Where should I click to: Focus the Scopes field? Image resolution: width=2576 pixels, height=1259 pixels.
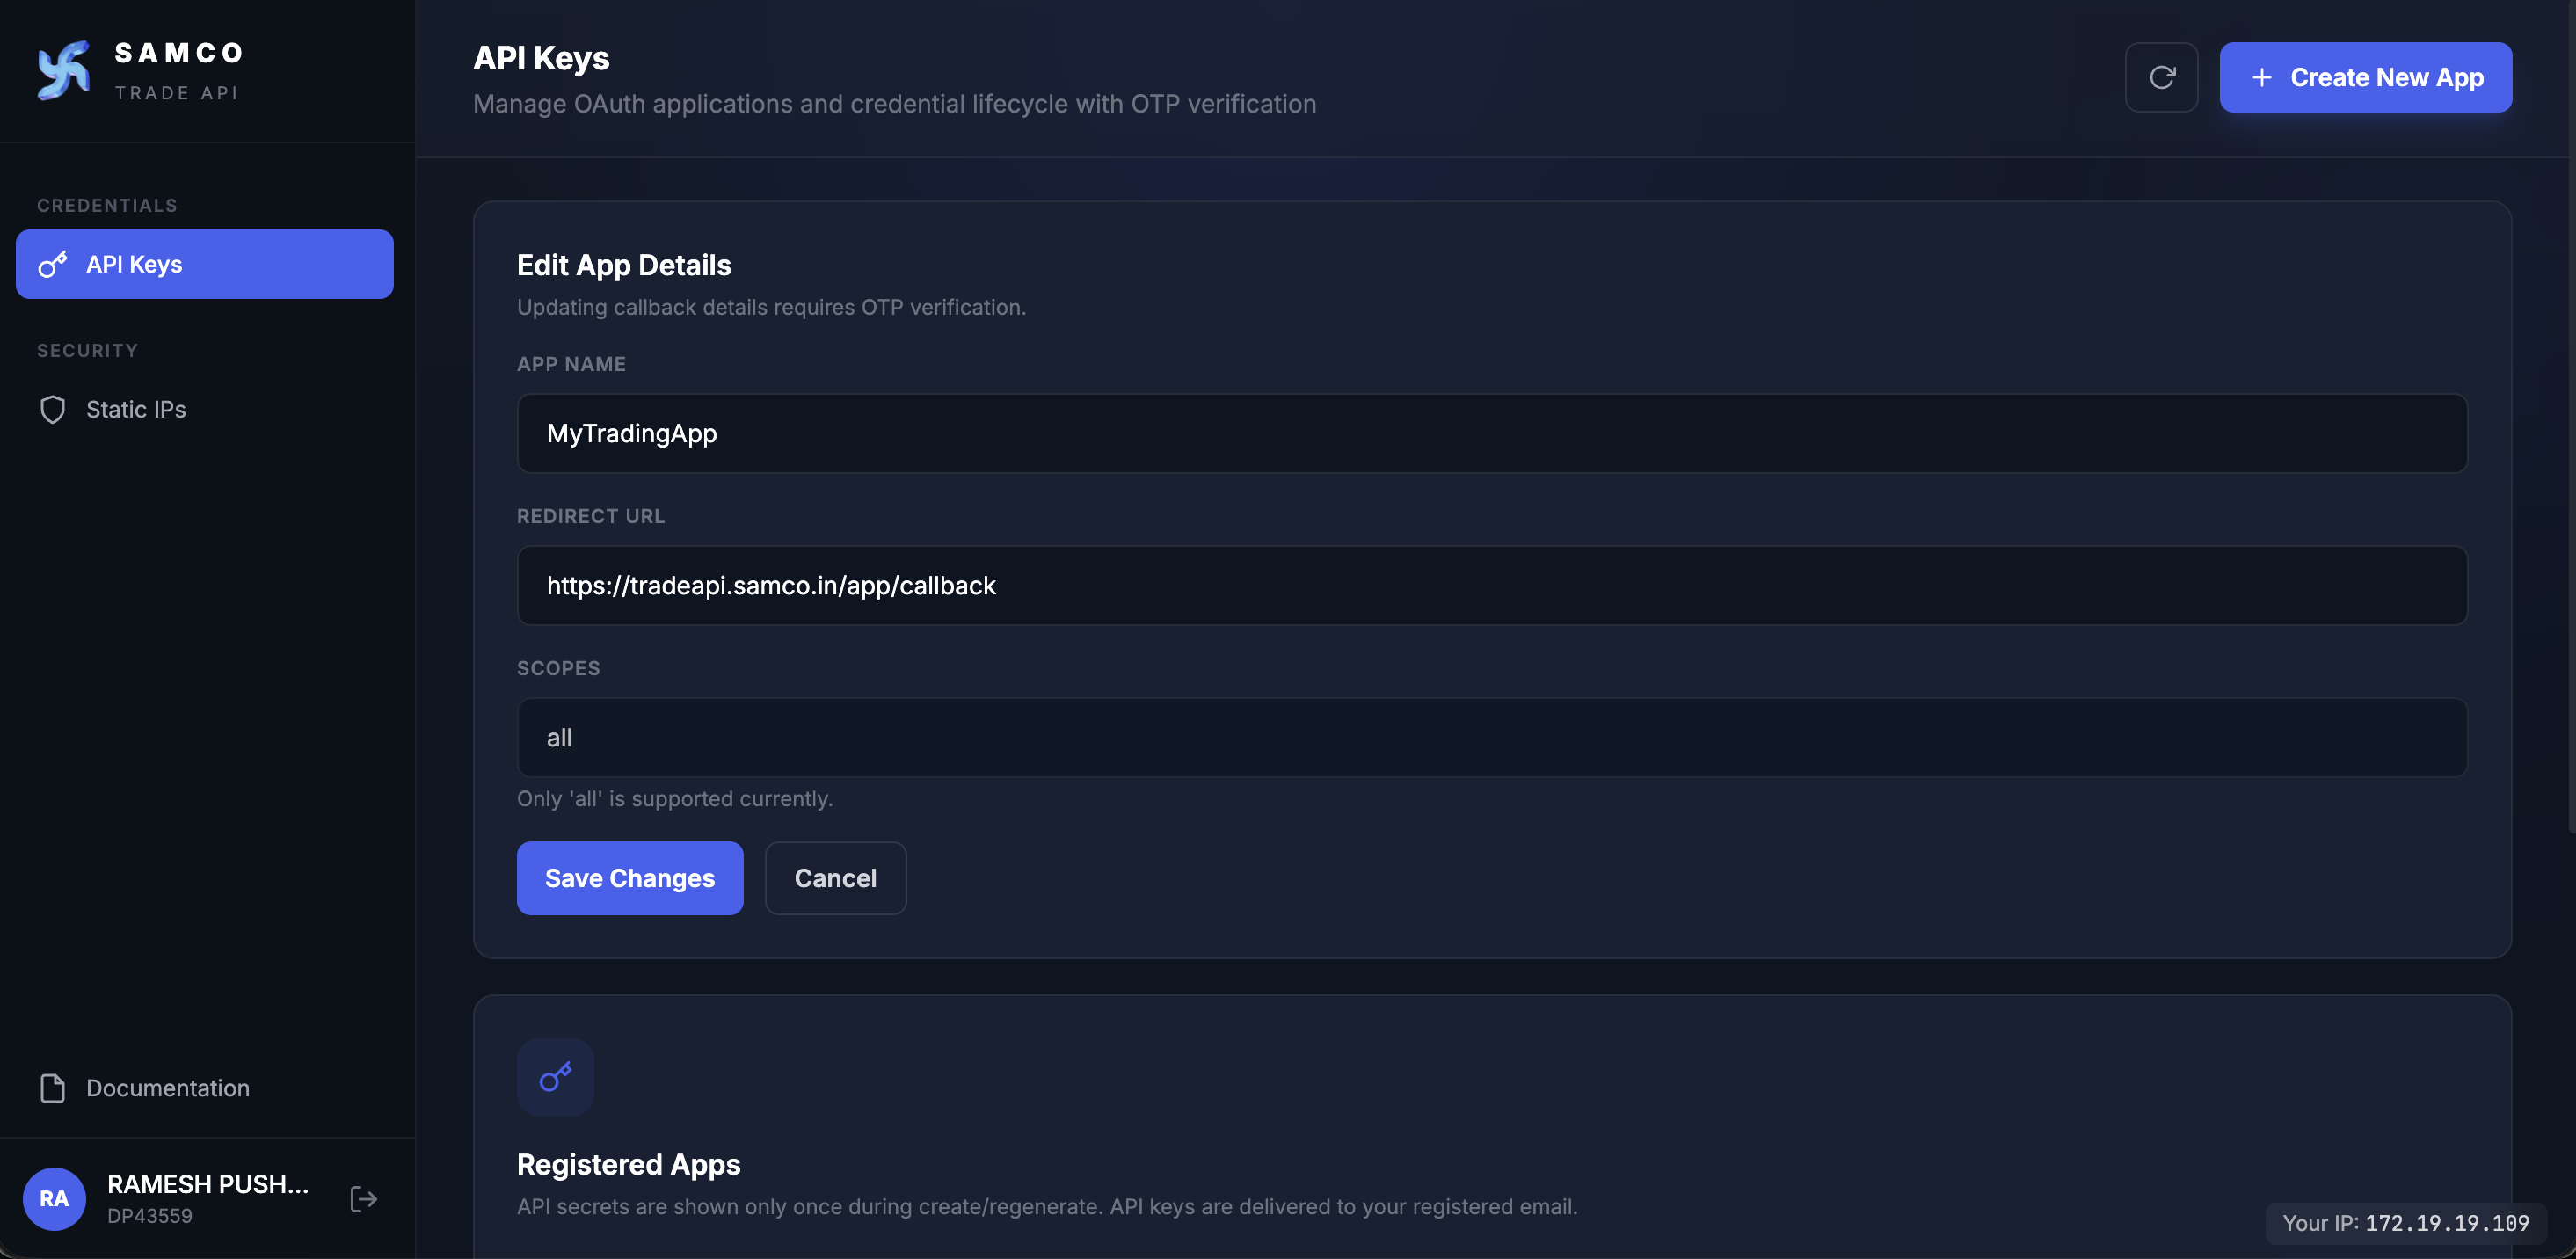(1492, 737)
